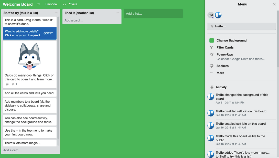Click timestamp 'Apr 21, 2017 at 1:14 PM'
The width and height of the screenshot is (279, 158).
click(x=230, y=103)
